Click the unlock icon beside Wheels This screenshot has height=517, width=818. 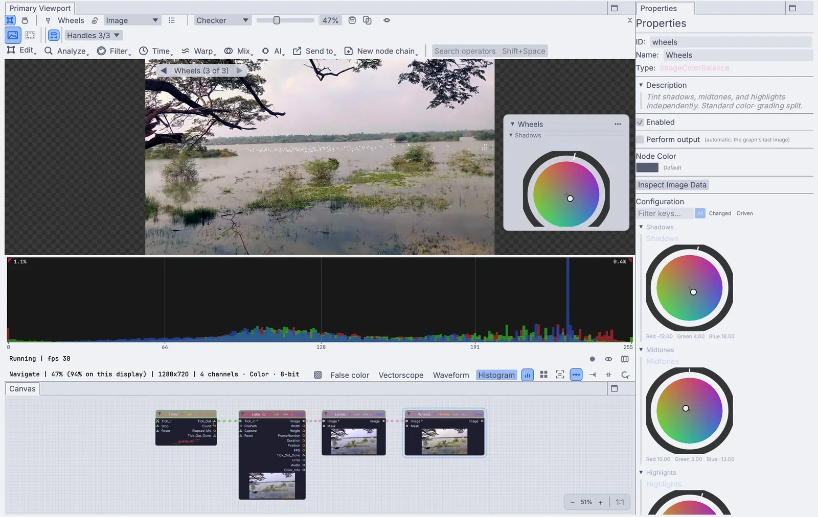point(95,20)
